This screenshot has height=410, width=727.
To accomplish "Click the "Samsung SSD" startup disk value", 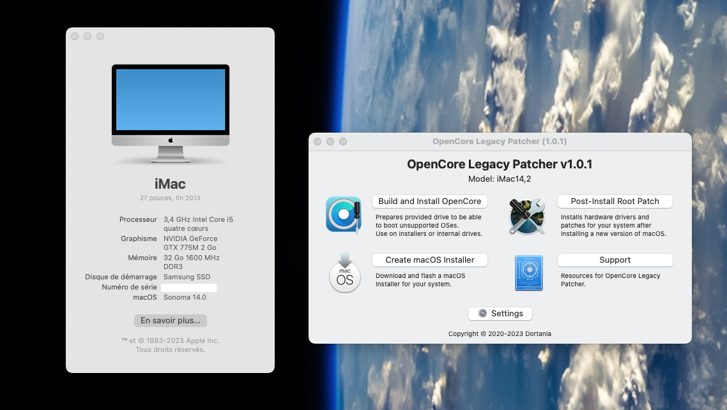I will (187, 277).
